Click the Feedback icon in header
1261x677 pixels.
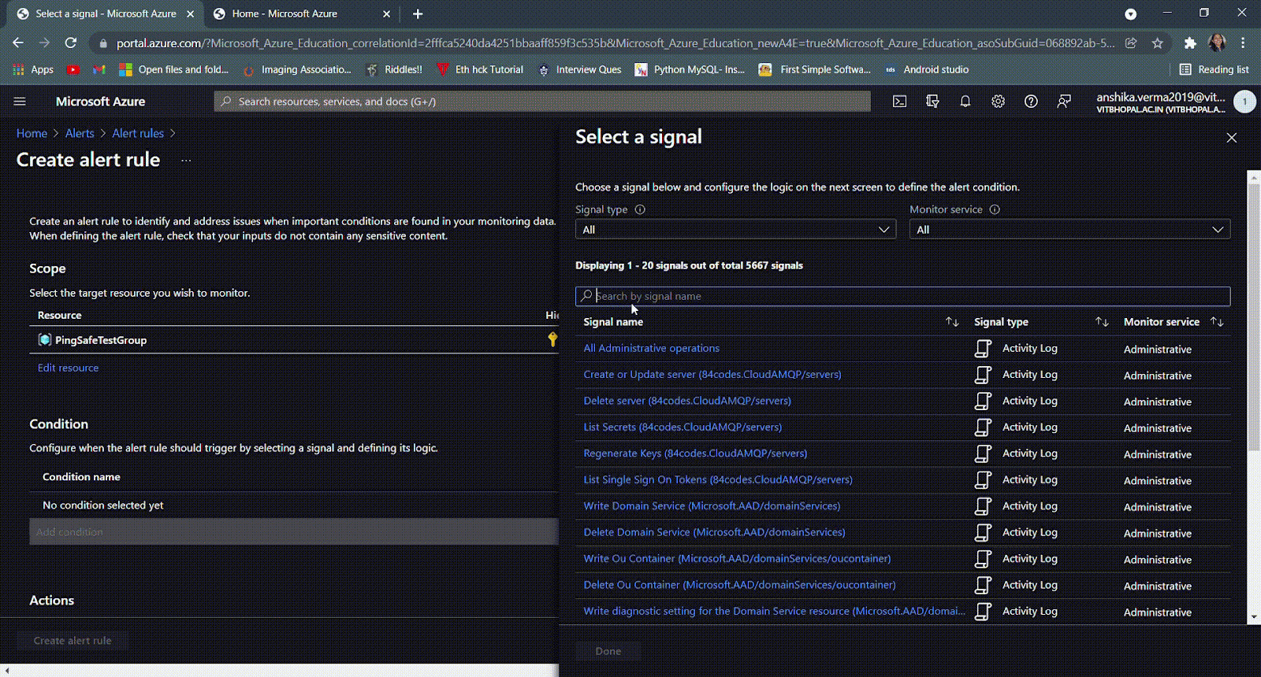1064,102
